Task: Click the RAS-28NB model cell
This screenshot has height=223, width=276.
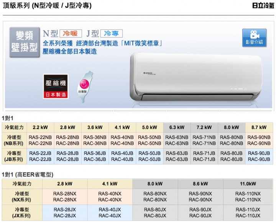Action: pos(67,140)
